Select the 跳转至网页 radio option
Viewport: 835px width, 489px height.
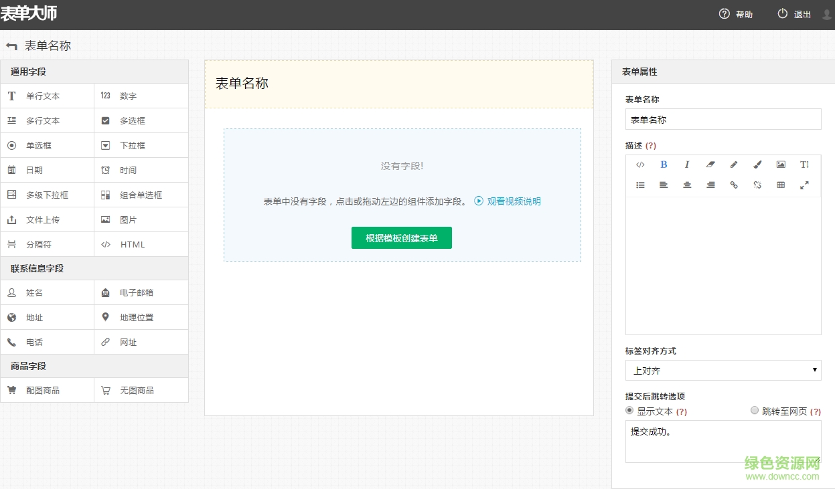pos(755,410)
